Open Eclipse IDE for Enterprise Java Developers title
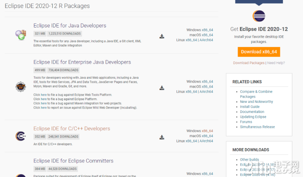 click(82, 62)
